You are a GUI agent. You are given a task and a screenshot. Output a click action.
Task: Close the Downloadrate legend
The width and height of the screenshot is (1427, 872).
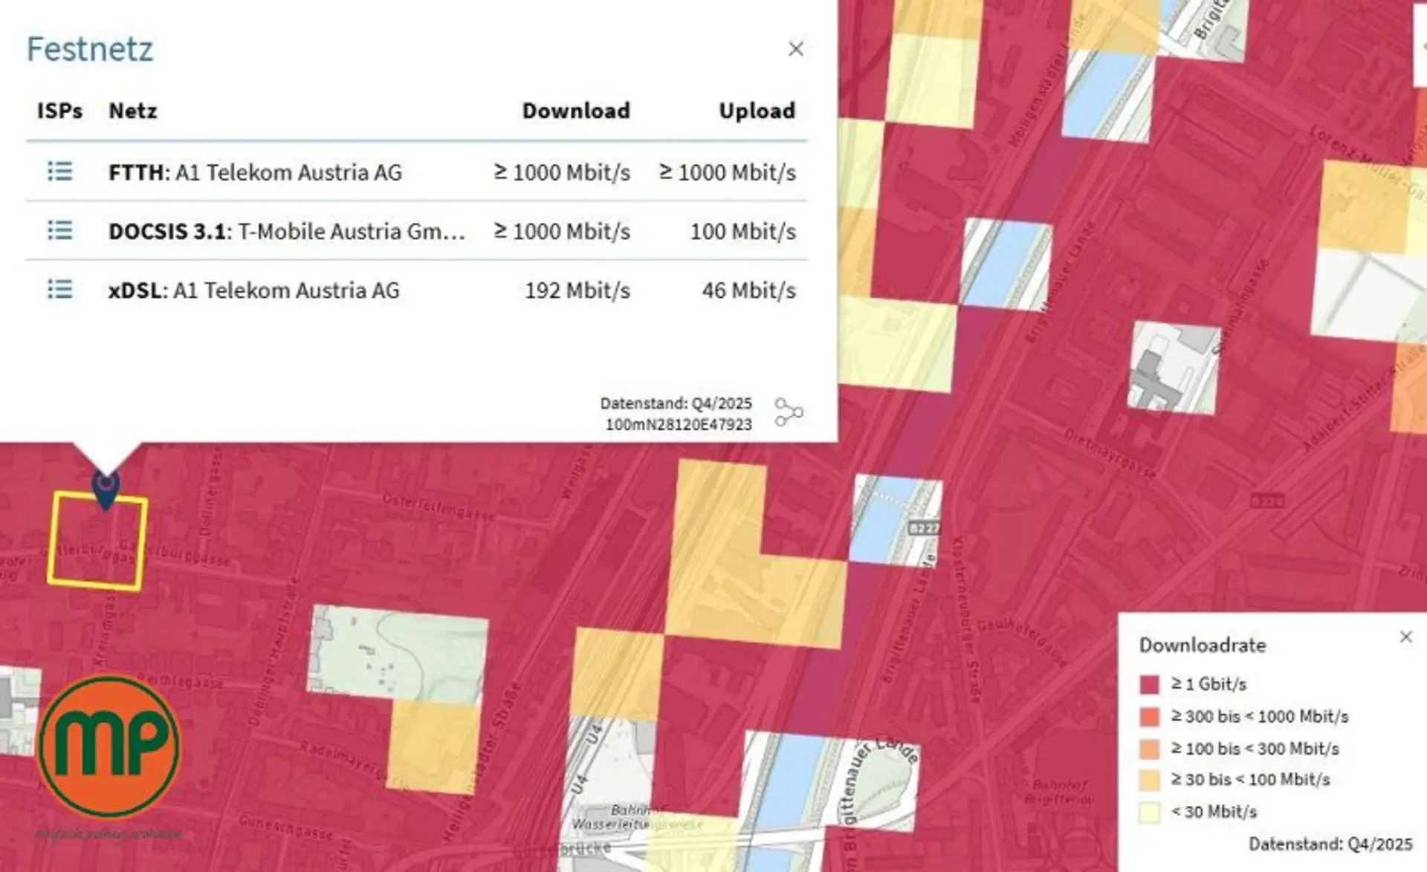[x=1405, y=637]
